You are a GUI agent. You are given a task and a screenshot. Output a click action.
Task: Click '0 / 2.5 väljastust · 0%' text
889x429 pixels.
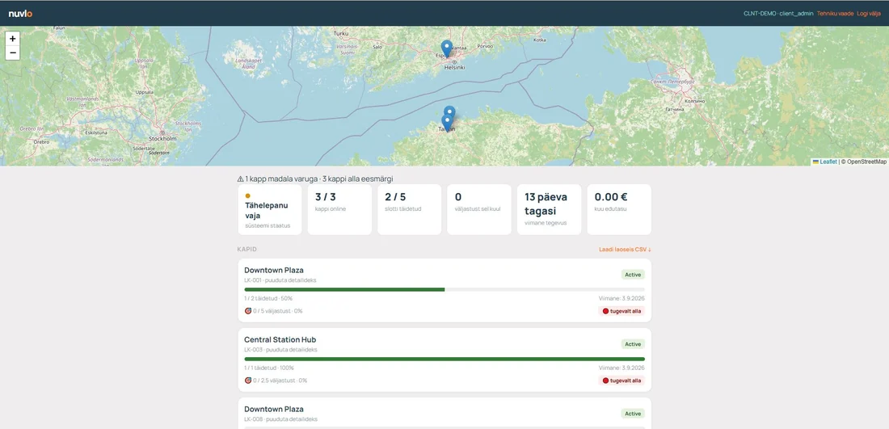click(x=280, y=381)
